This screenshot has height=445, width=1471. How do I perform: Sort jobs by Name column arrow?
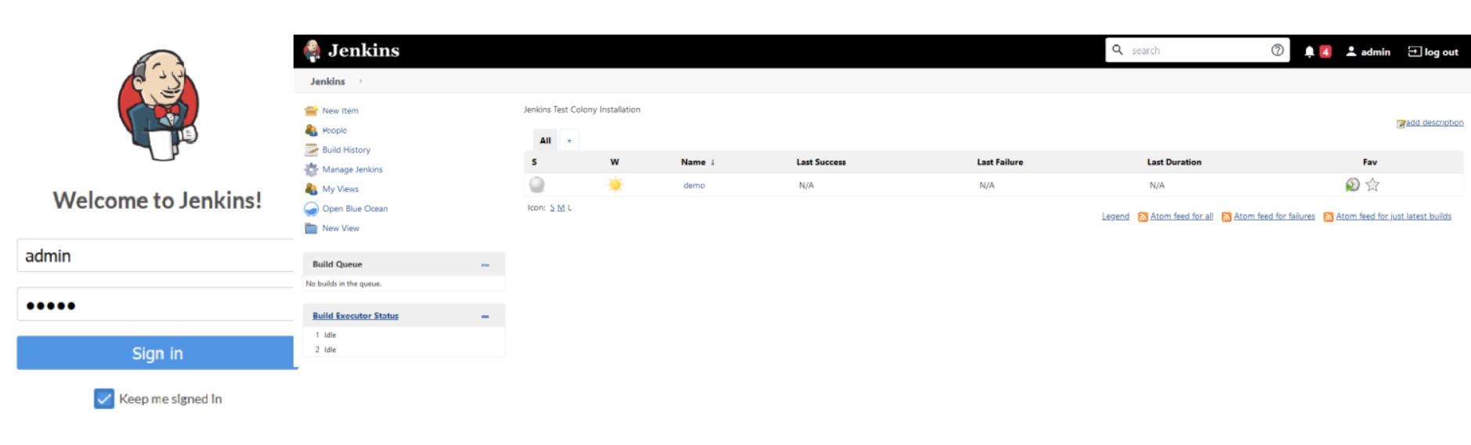[x=713, y=163]
